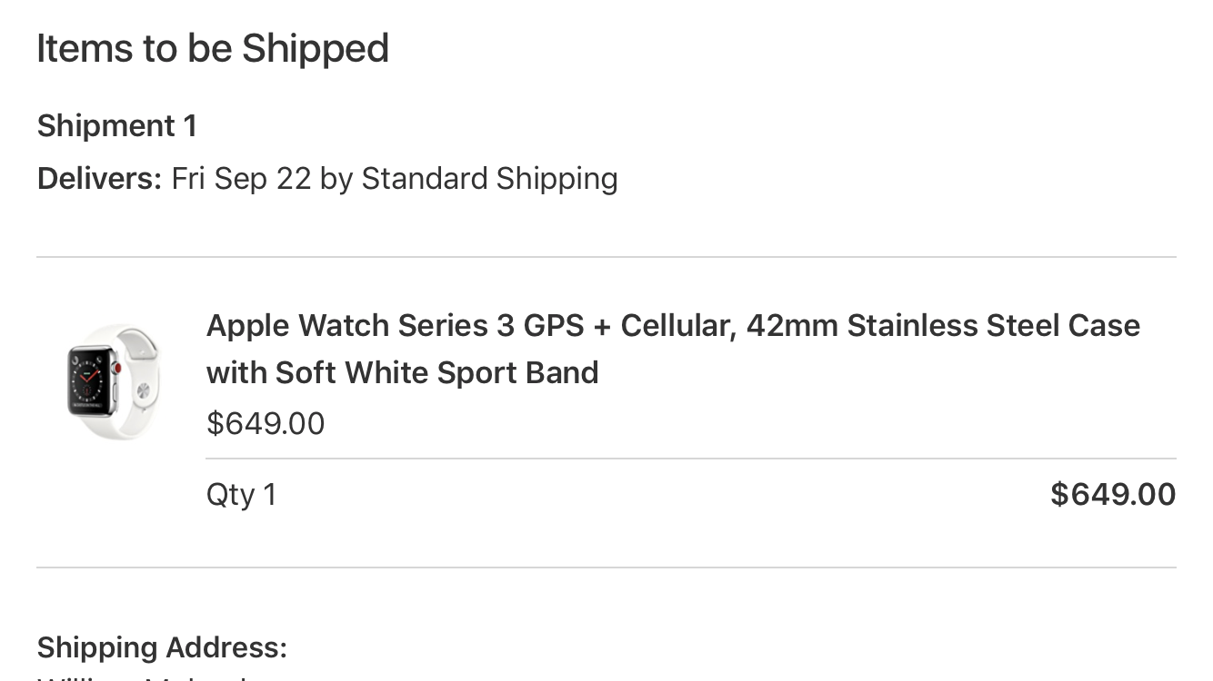Viewport: 1213px width, 681px height.
Task: Click the Apple Watch product thumbnail
Action: [x=114, y=381]
